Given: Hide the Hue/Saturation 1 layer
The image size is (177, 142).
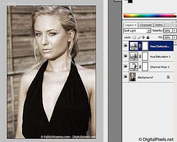Looking at the screenshot, I should coord(126,56).
